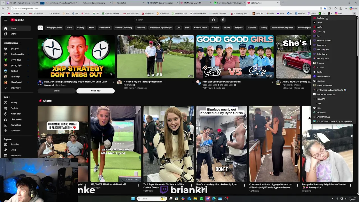Open more options for XRP sponsored video
The width and height of the screenshot is (359, 202).
tap(114, 82)
